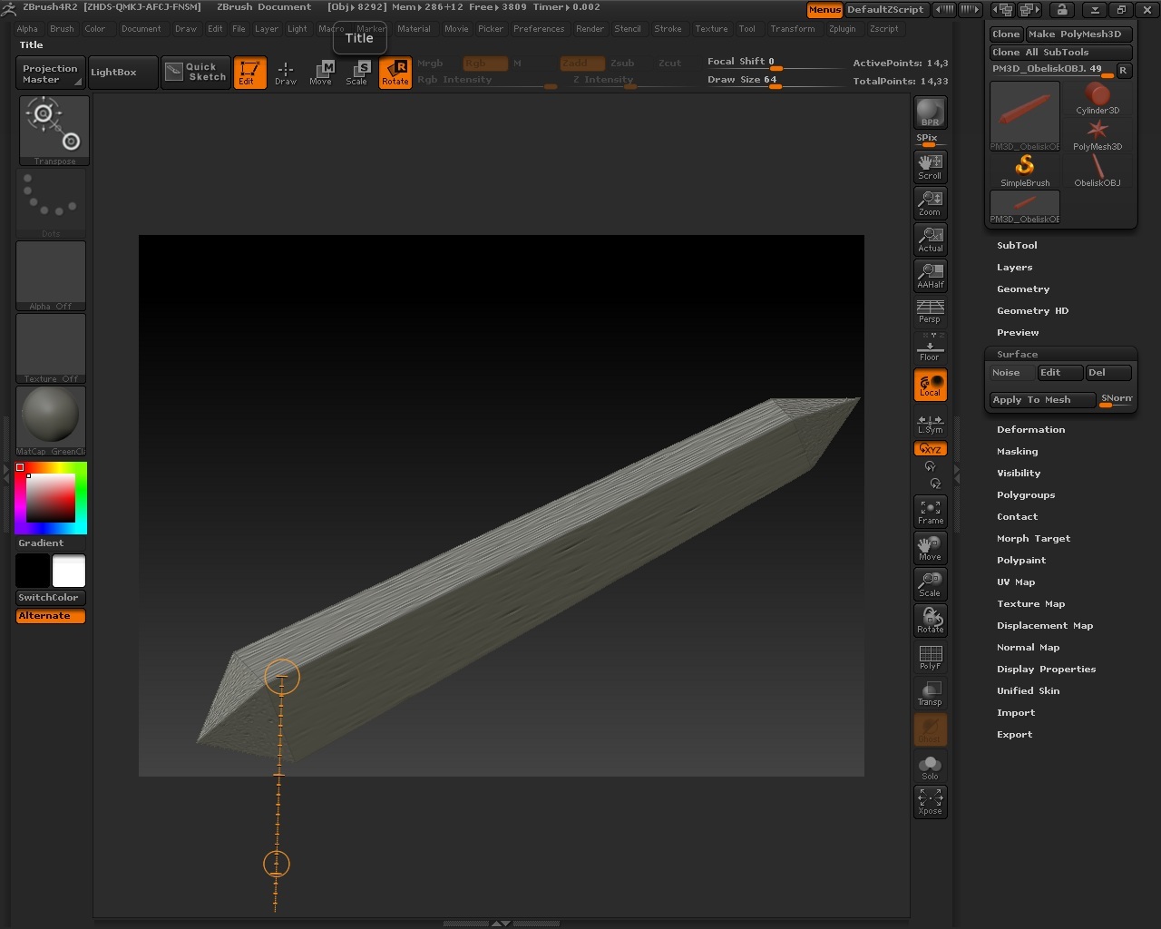
Task: Expand the SubTool palette section
Action: click(1017, 246)
